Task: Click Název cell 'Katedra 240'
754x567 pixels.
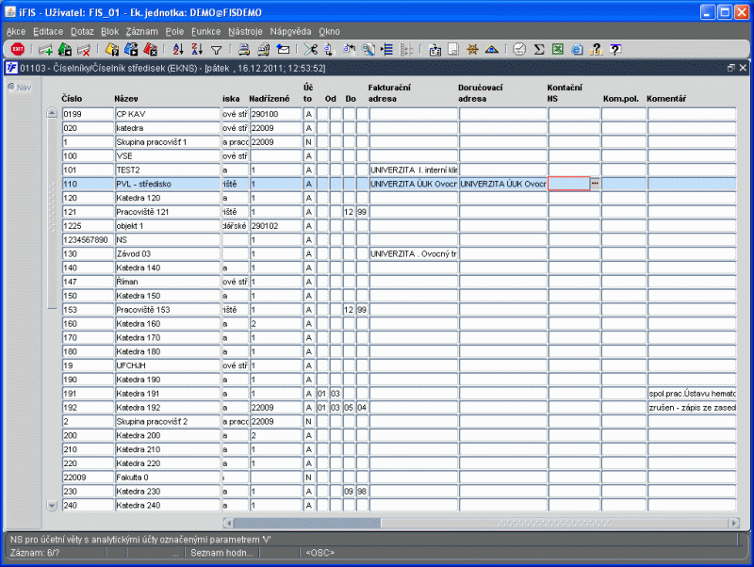Action: coord(168,505)
